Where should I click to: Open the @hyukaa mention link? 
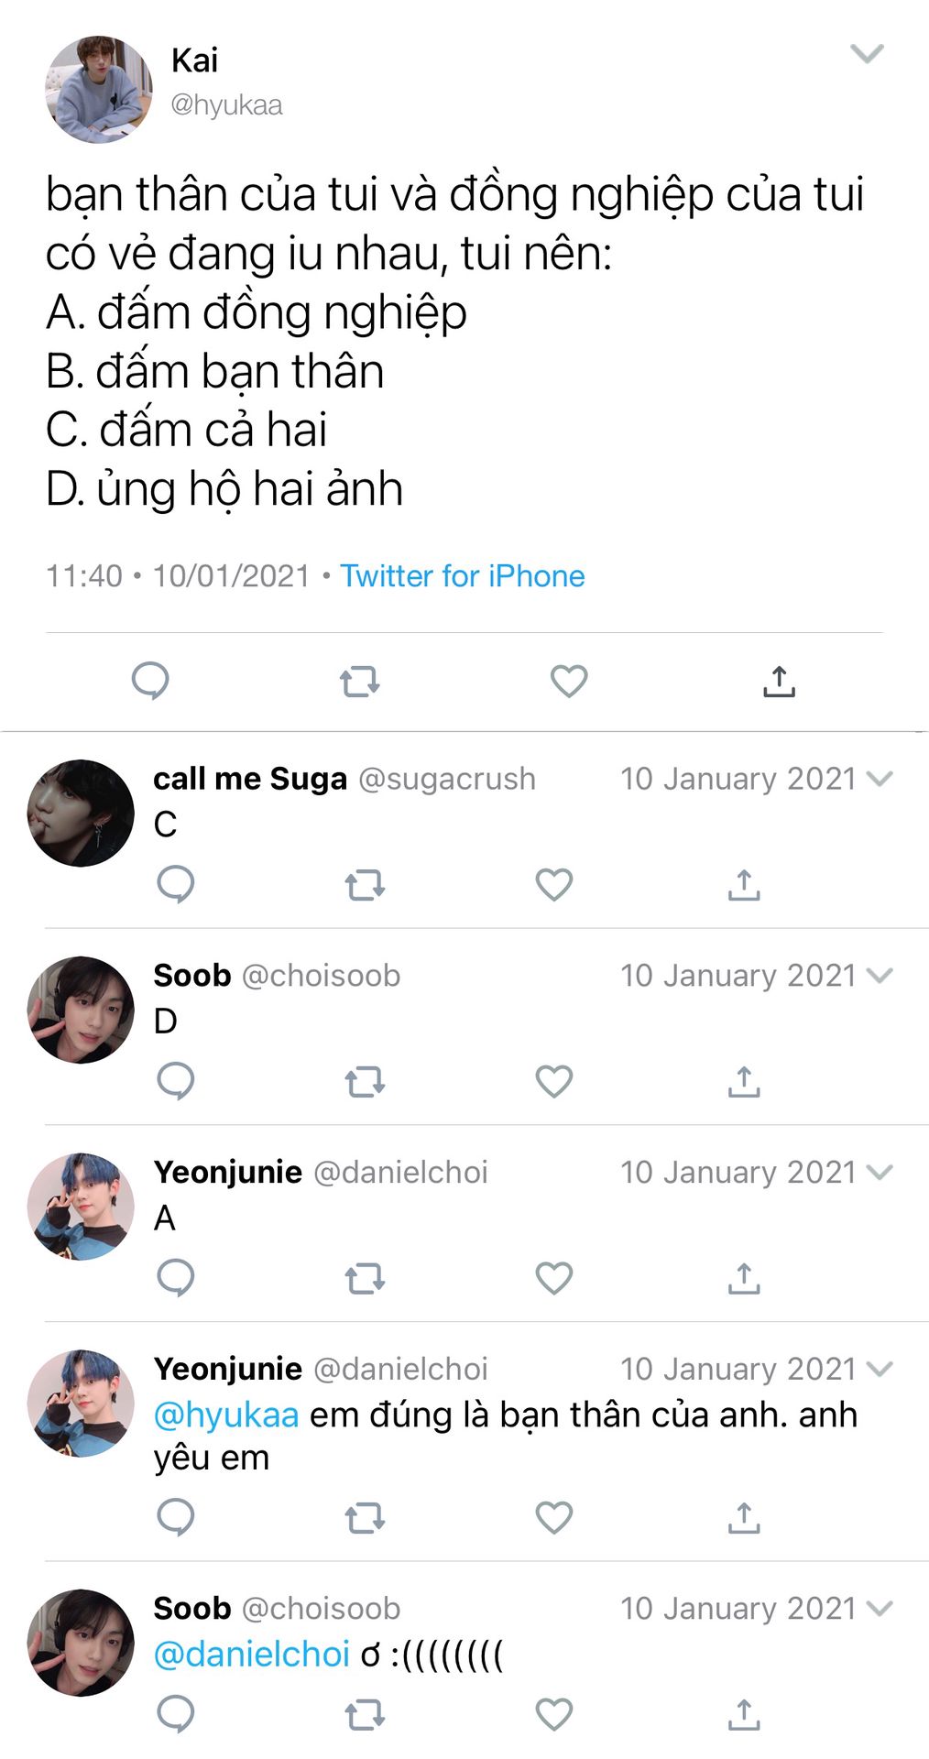pos(226,1415)
